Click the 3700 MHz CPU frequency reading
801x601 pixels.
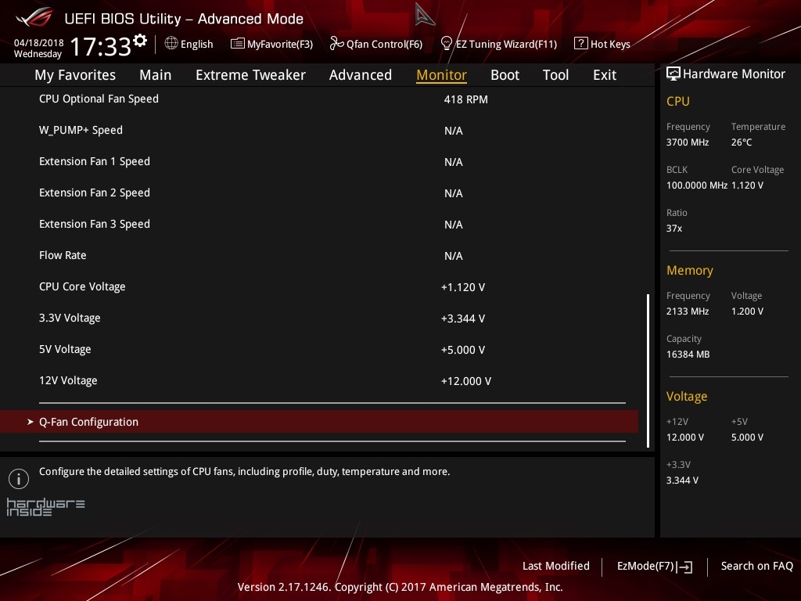coord(688,142)
